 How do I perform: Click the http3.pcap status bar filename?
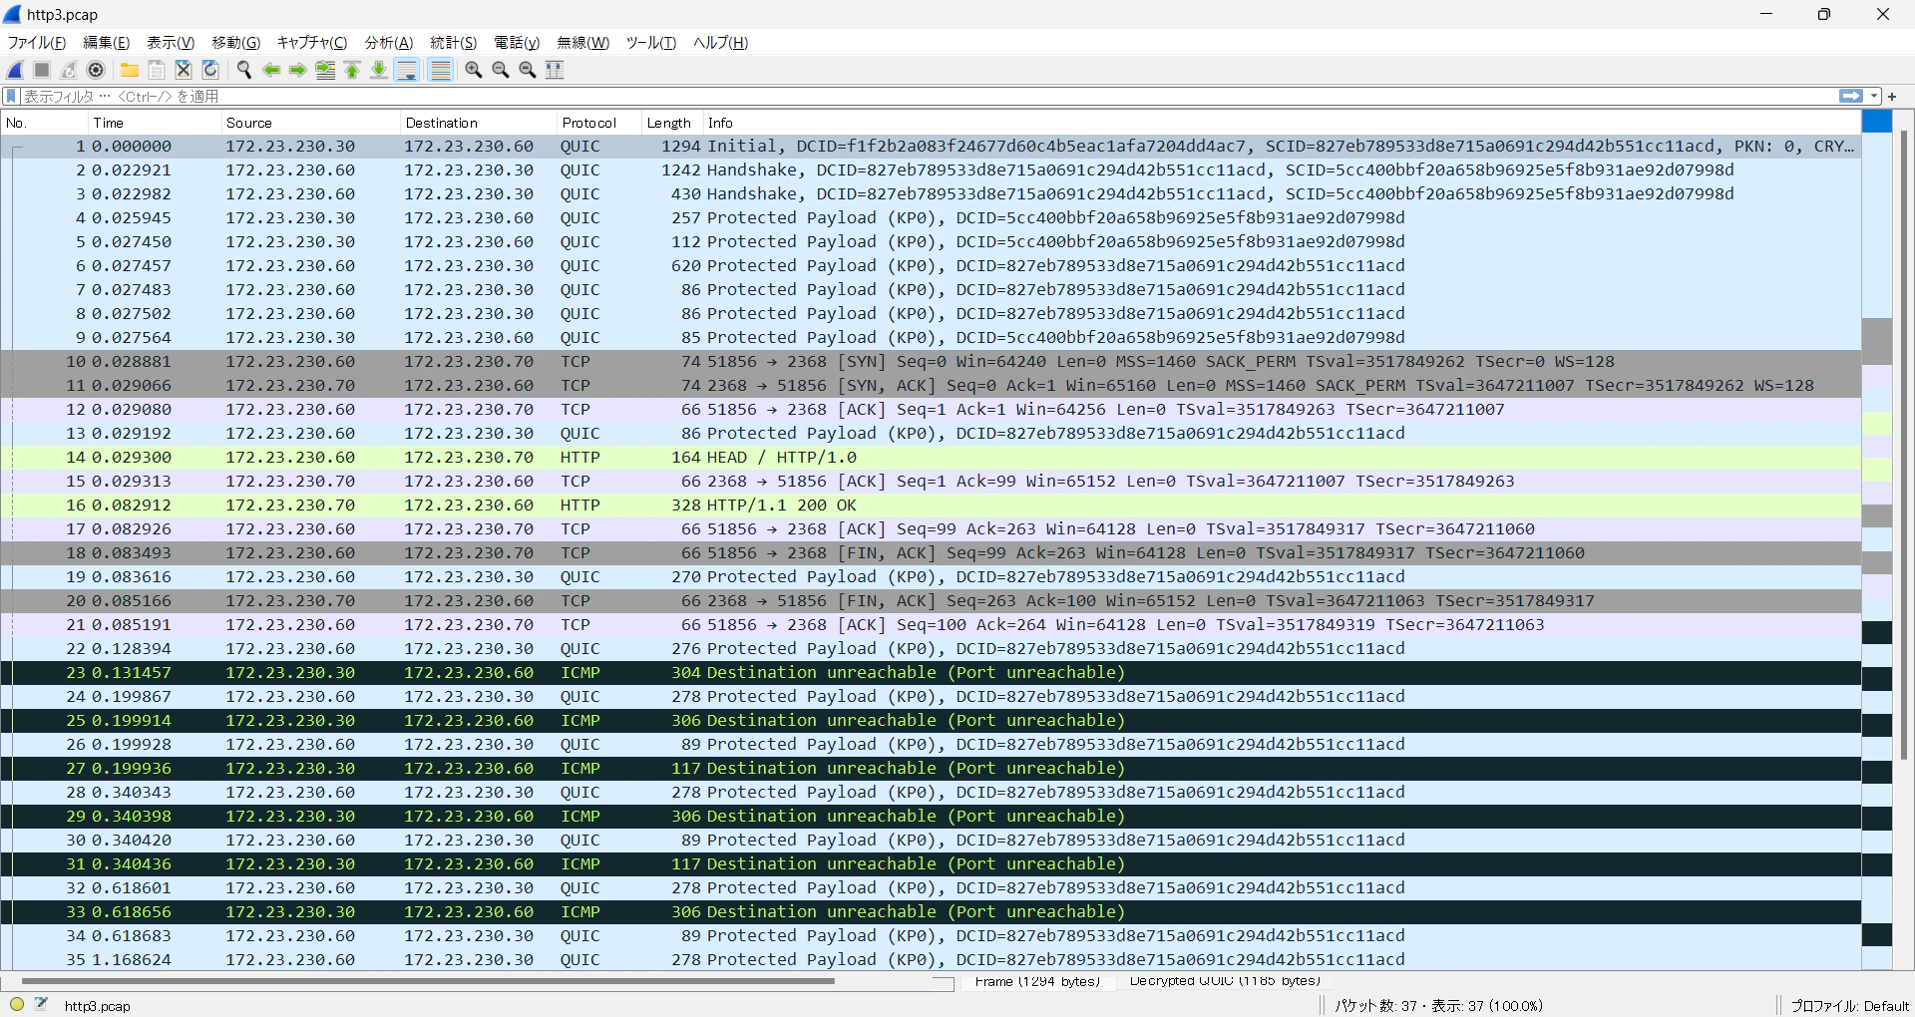(98, 1006)
